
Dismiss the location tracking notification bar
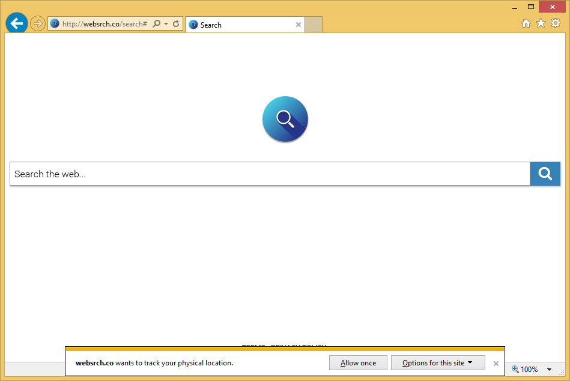pos(496,364)
